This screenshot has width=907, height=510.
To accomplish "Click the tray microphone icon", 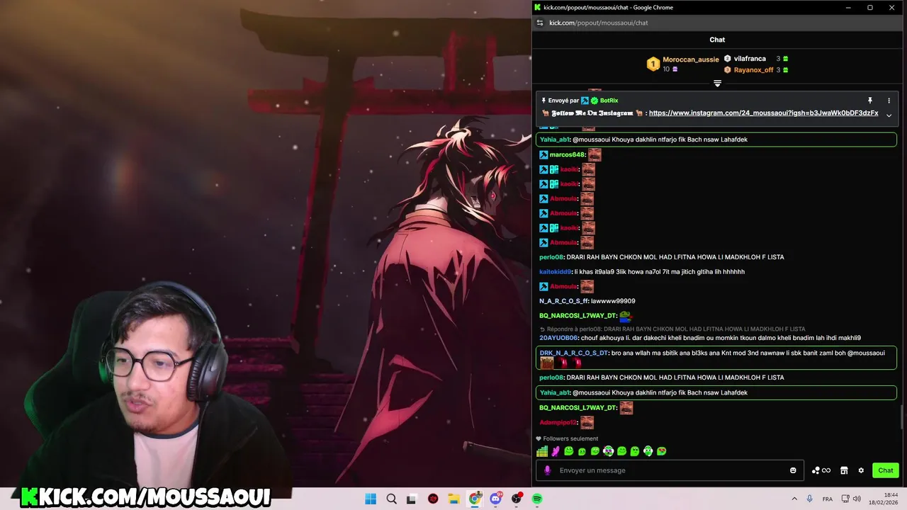I will [810, 499].
